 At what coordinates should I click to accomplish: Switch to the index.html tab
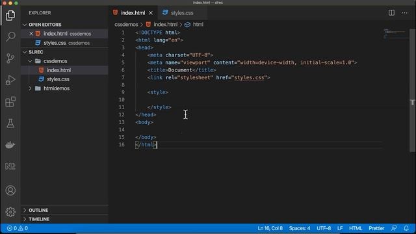click(133, 13)
